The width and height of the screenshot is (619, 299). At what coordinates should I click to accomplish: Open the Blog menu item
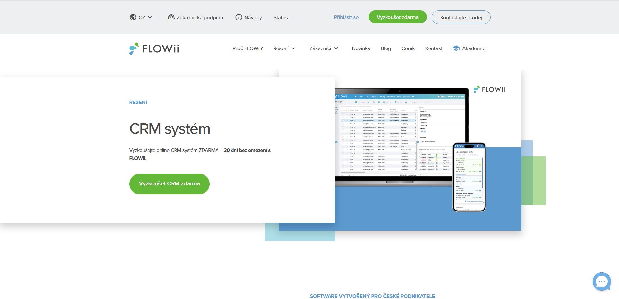(386, 48)
